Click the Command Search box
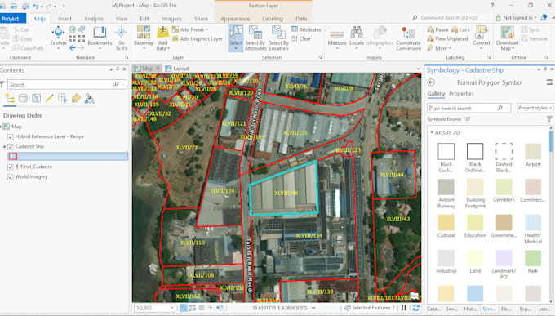The image size is (555, 316). [451, 17]
